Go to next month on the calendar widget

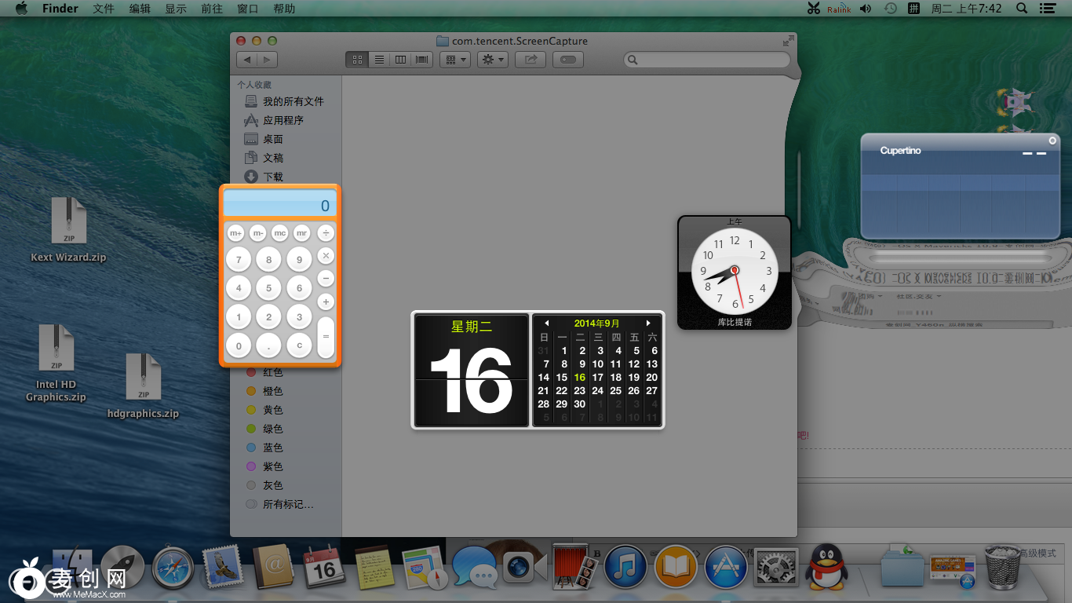[648, 323]
